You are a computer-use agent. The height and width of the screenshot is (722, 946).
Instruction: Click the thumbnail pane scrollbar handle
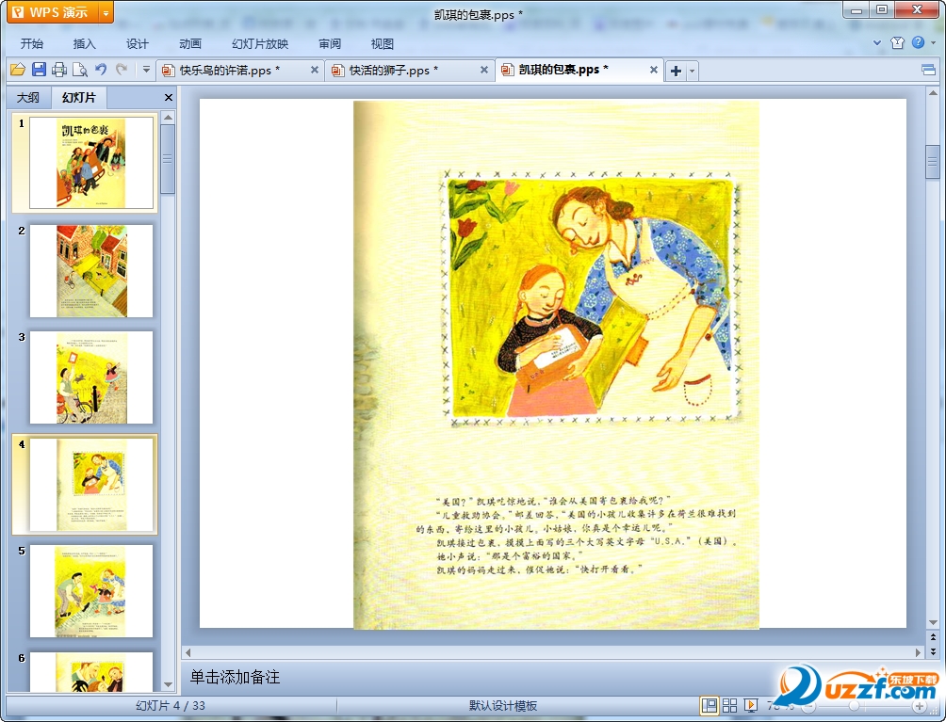tap(169, 159)
